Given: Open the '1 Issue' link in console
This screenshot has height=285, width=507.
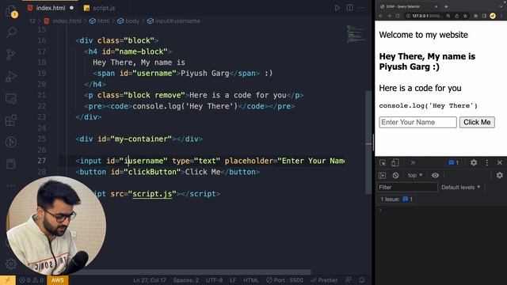Looking at the screenshot, I should [396, 199].
